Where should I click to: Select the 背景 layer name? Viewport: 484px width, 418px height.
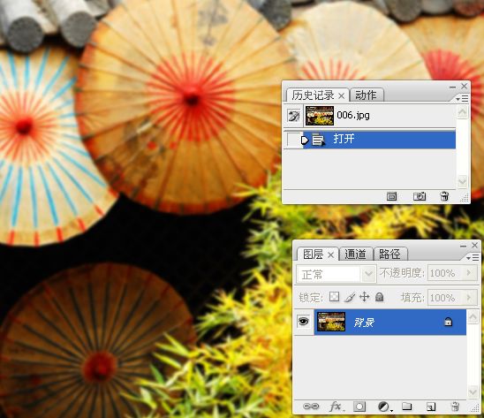[364, 323]
